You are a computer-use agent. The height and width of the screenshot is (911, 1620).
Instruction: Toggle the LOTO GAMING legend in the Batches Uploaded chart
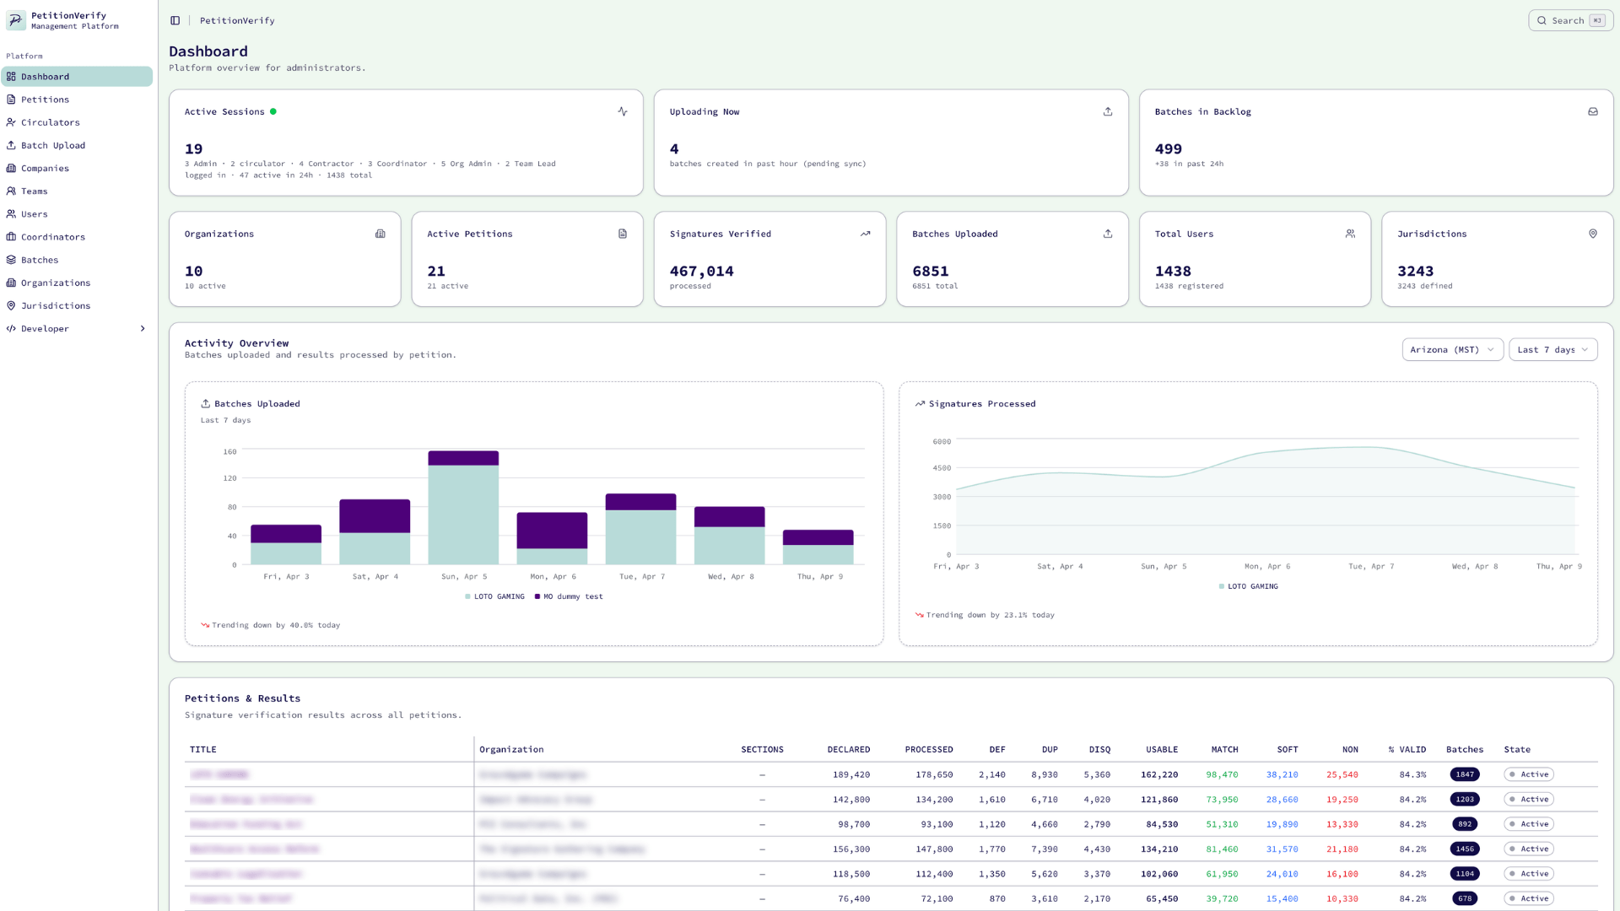(x=494, y=596)
